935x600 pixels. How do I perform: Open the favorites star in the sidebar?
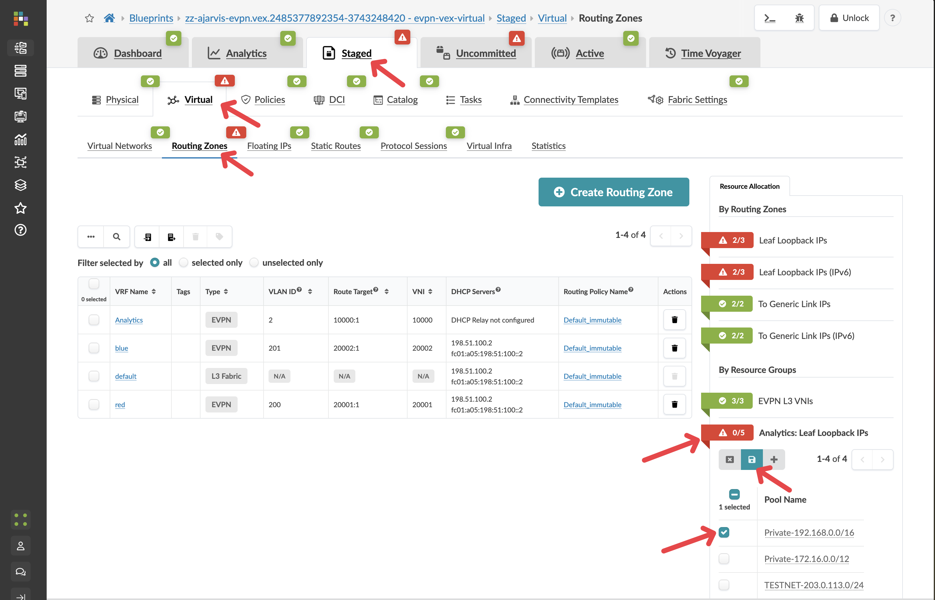[x=20, y=208]
